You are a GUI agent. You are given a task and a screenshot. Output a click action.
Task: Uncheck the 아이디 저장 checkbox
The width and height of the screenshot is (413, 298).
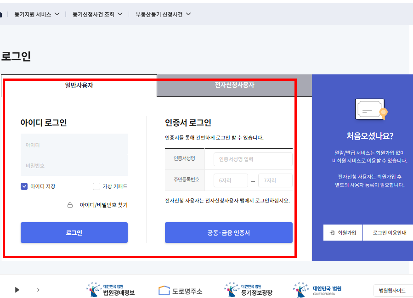[x=23, y=186]
